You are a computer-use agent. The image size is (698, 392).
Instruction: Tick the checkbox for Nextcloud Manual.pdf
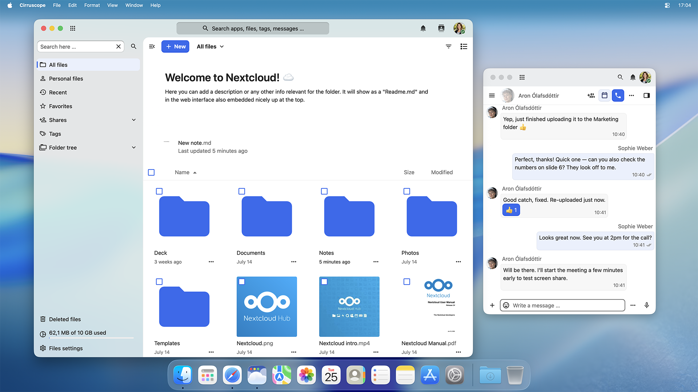407,282
